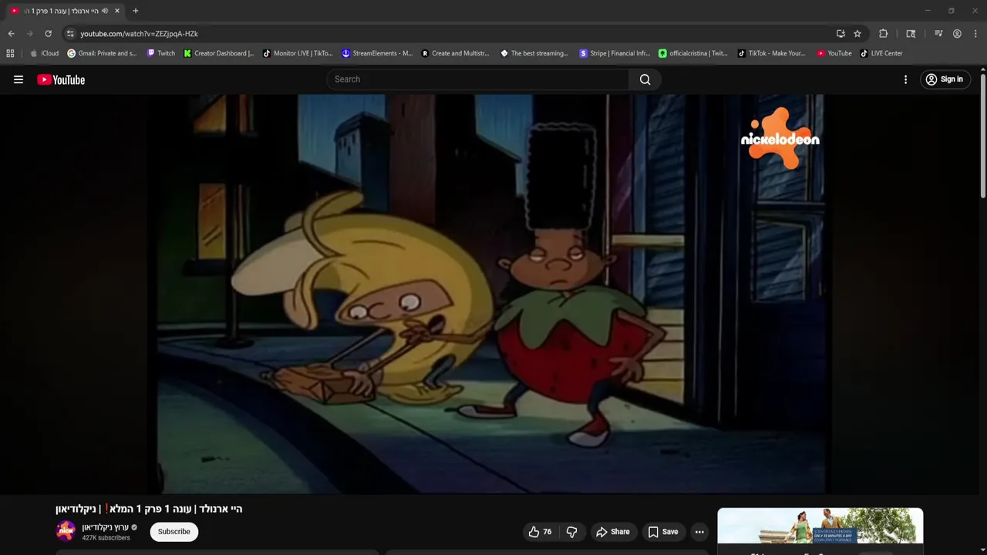Click the Nickelodeon watermark in video
The image size is (987, 555).
click(780, 139)
